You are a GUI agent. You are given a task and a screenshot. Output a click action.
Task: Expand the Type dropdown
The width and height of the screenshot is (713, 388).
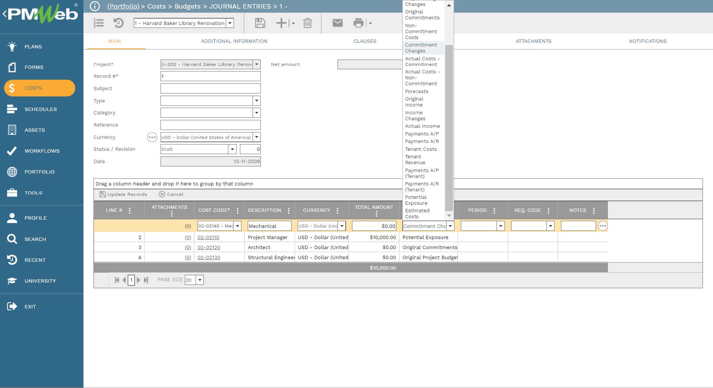point(257,101)
